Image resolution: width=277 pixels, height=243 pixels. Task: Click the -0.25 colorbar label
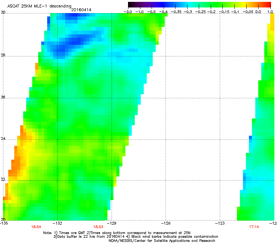coord(200,12)
